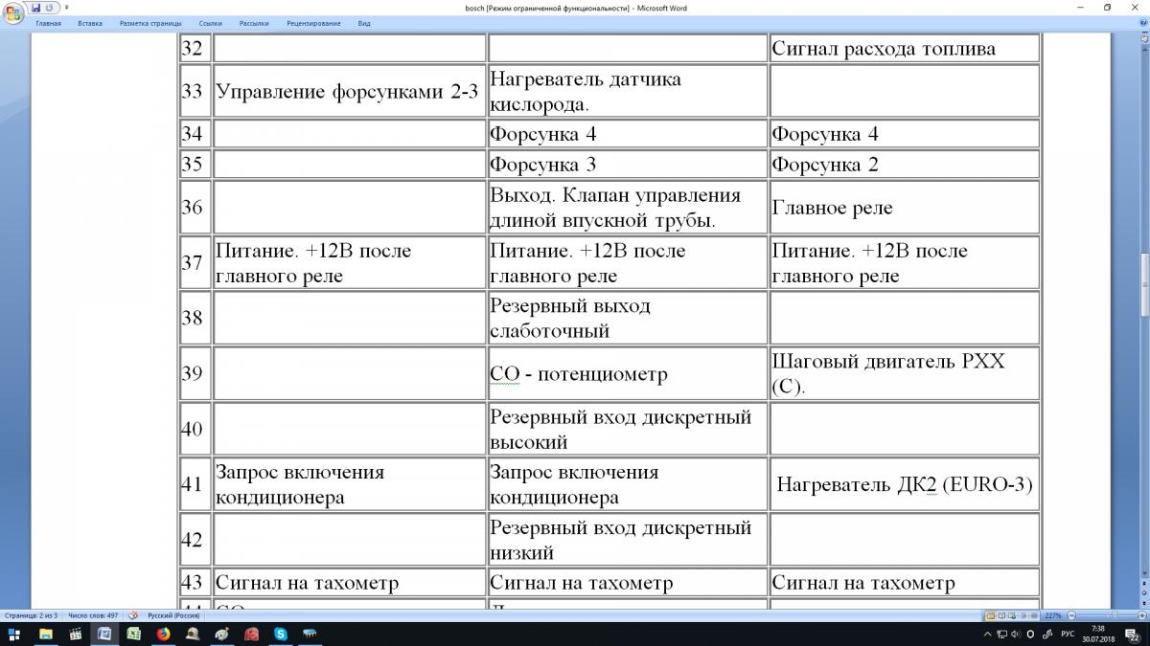Screen dimensions: 1150x646
Task: Switch to Outline view
Action: pyautogui.click(x=1025, y=615)
